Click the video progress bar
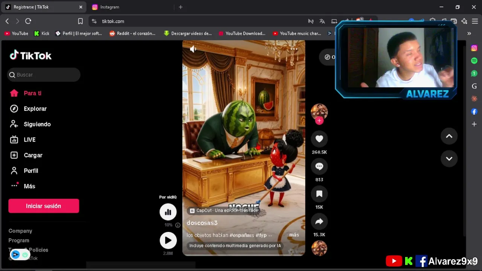482x271 pixels. tap(244, 255)
